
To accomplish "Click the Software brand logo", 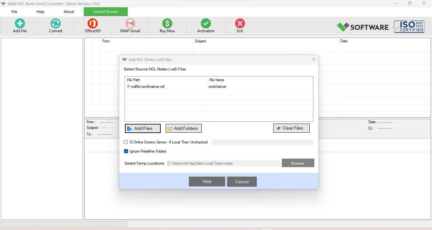I will coord(362,27).
